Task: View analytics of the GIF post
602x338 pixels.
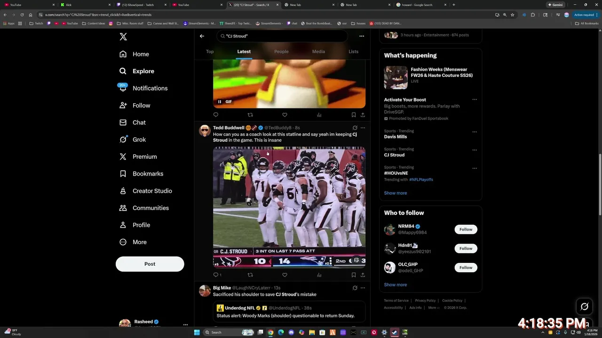Action: coord(319,115)
